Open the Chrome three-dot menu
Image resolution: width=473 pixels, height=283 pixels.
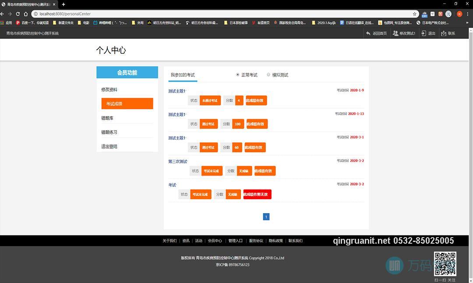(x=467, y=14)
